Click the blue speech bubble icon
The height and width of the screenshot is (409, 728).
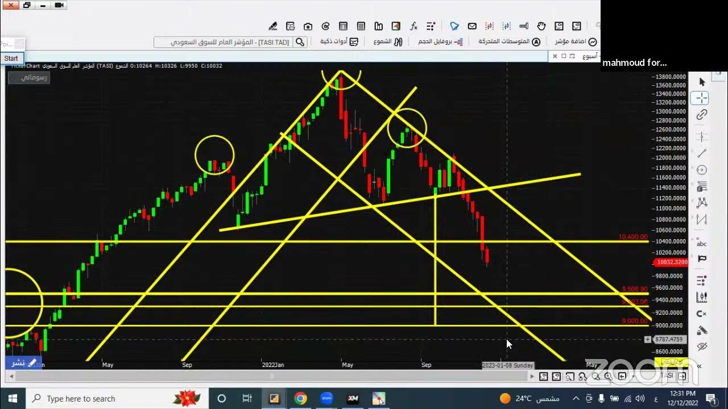click(x=454, y=26)
